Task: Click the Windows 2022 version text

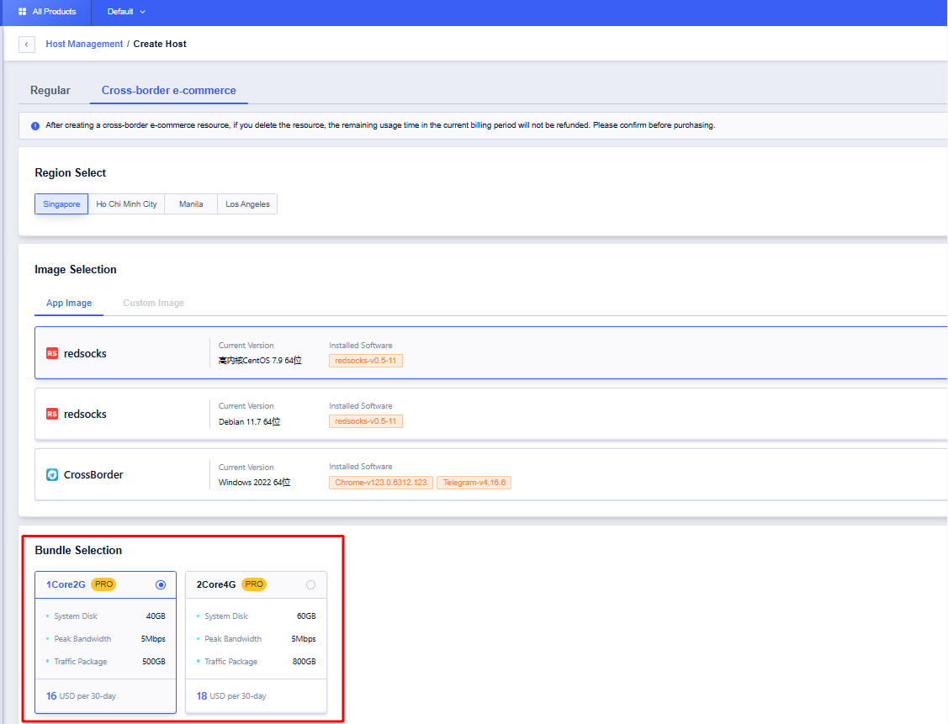Action: click(255, 483)
